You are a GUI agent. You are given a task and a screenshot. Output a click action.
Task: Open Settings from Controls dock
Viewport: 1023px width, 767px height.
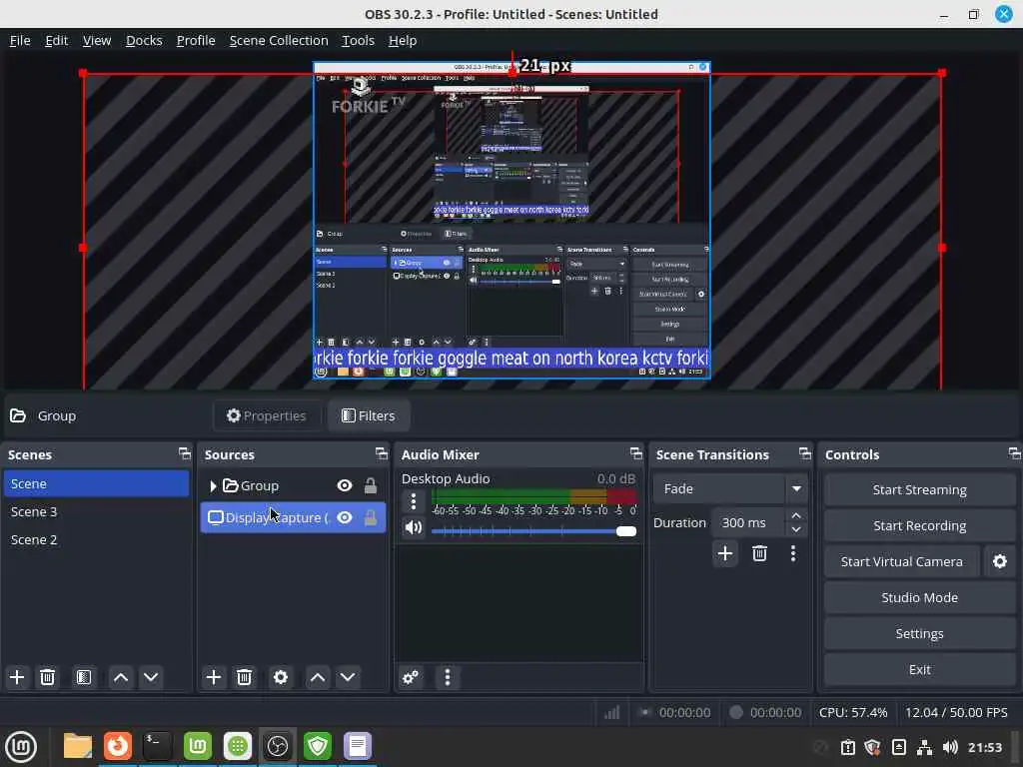pos(919,632)
